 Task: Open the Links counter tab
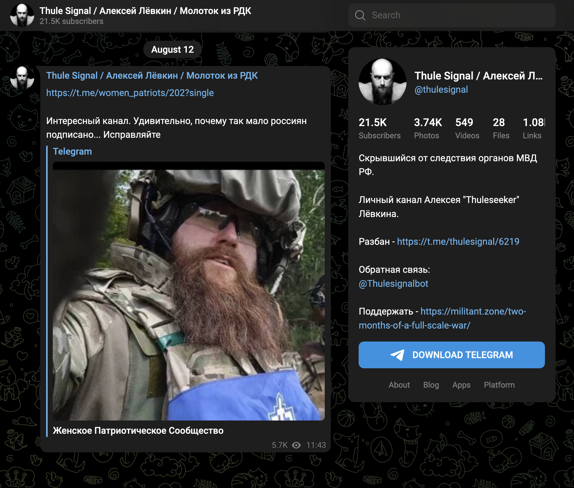[x=533, y=128]
